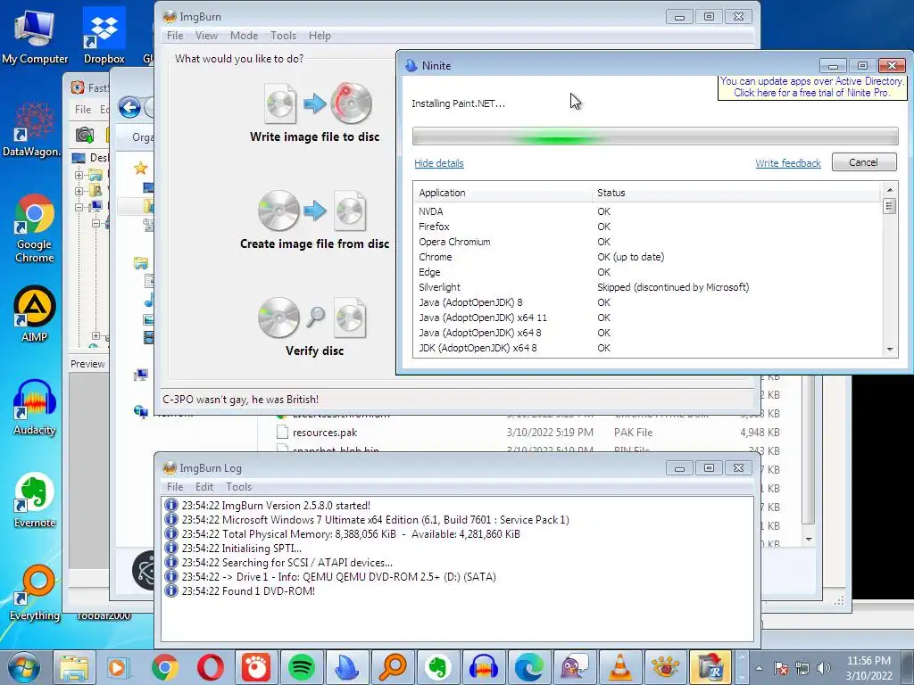Click the ImgBurn status bar quote text

[x=240, y=400]
